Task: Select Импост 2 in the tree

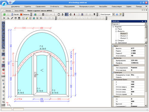Action: click(124, 36)
